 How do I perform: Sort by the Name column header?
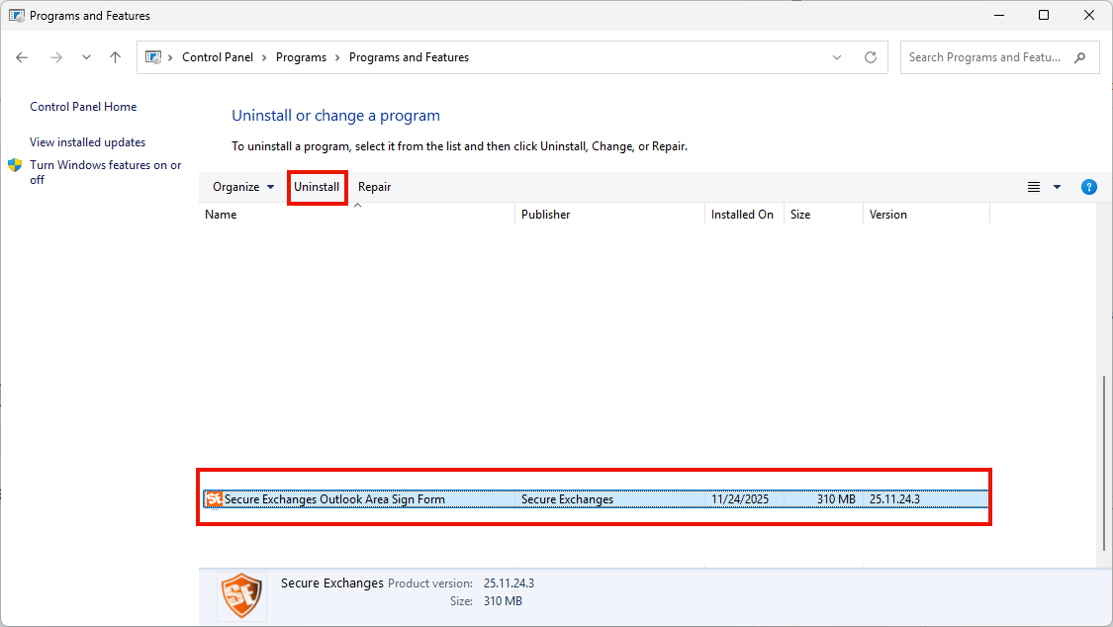(357, 215)
